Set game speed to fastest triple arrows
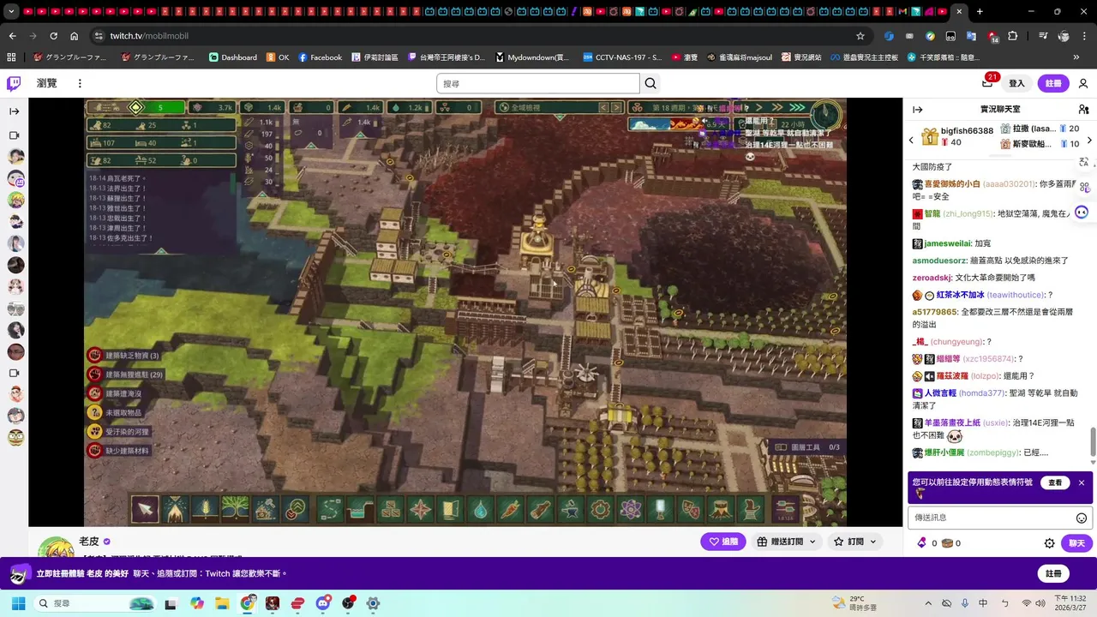Image resolution: width=1097 pixels, height=617 pixels. pos(798,107)
